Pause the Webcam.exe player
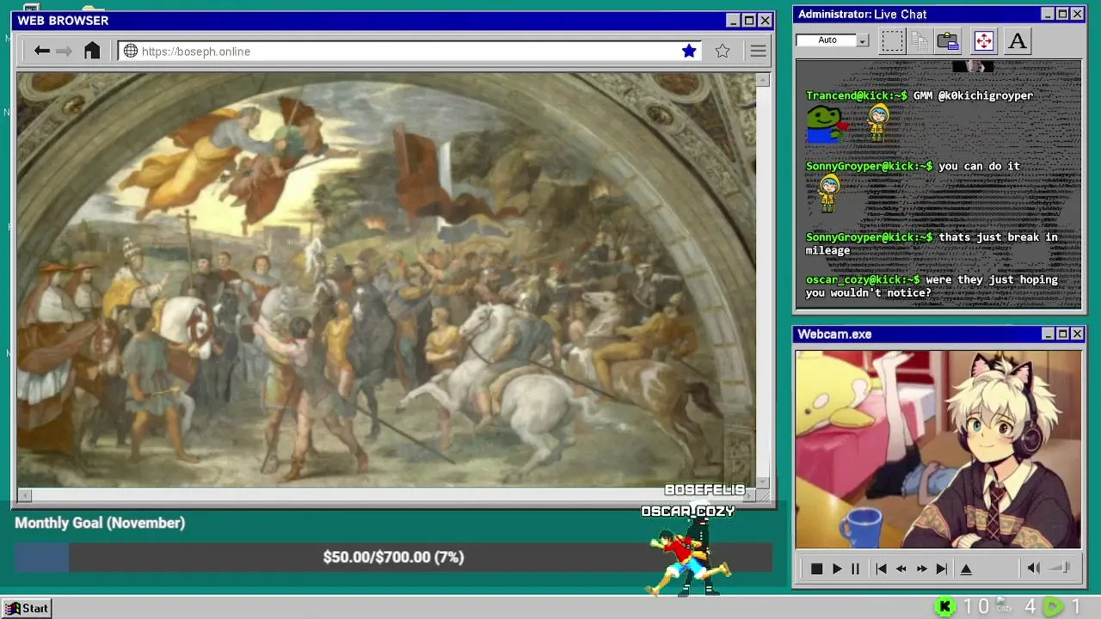This screenshot has width=1101, height=619. tap(855, 568)
